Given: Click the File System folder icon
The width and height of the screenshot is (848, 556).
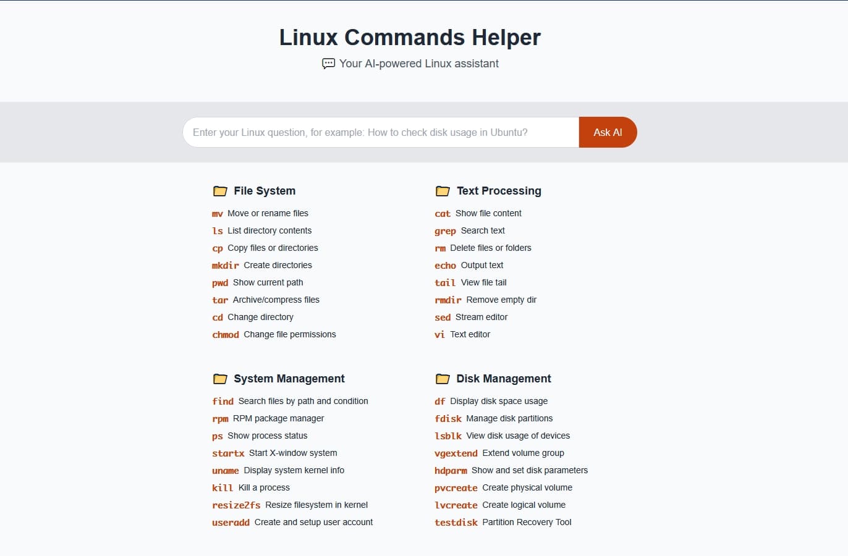Looking at the screenshot, I should click(220, 191).
